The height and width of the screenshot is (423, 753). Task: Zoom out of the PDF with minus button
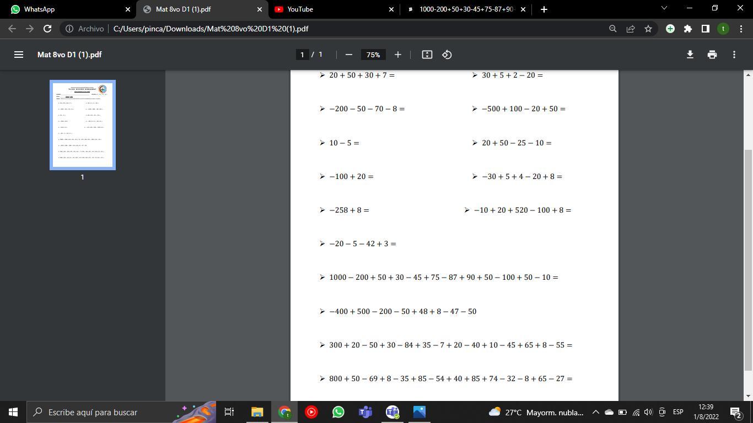tap(348, 55)
